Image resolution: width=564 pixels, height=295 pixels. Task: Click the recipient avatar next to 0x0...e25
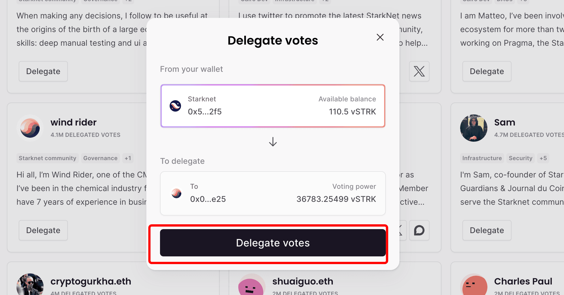tap(176, 193)
